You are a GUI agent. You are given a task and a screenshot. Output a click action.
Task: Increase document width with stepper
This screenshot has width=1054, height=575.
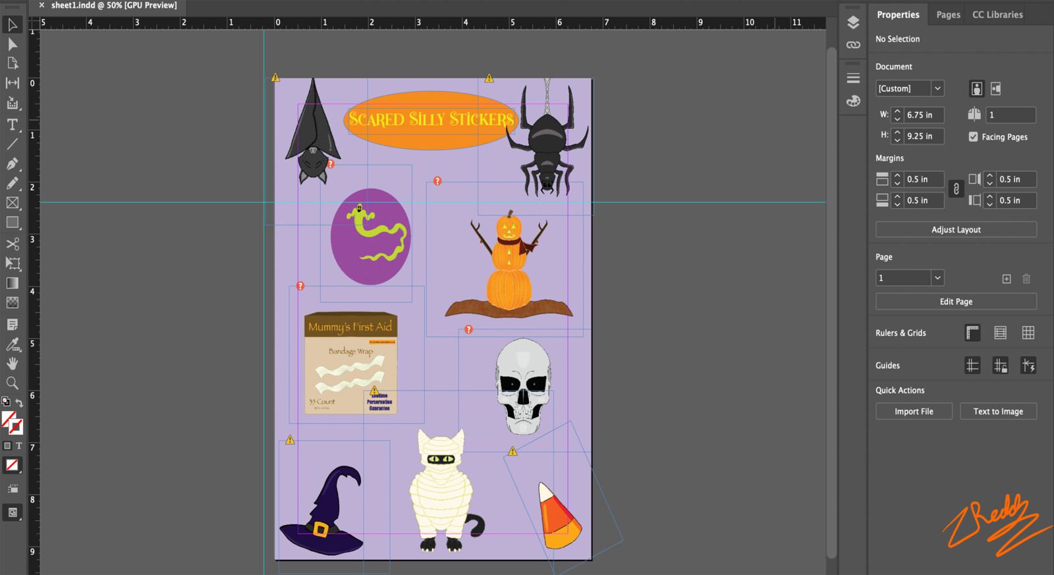(897, 111)
